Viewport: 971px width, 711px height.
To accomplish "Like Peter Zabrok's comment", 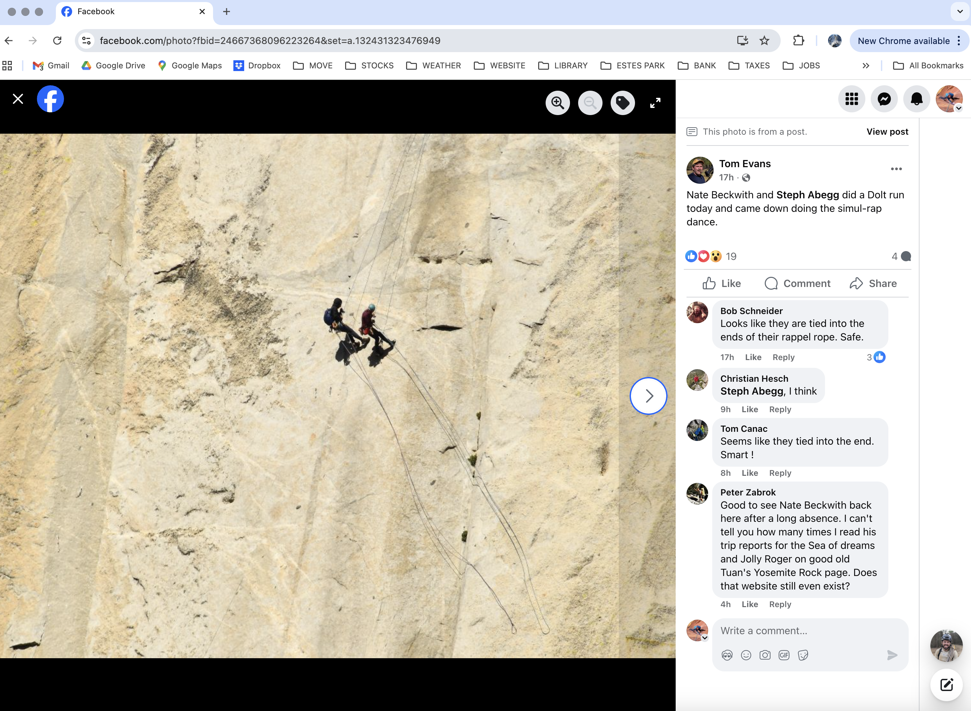I will coord(750,604).
